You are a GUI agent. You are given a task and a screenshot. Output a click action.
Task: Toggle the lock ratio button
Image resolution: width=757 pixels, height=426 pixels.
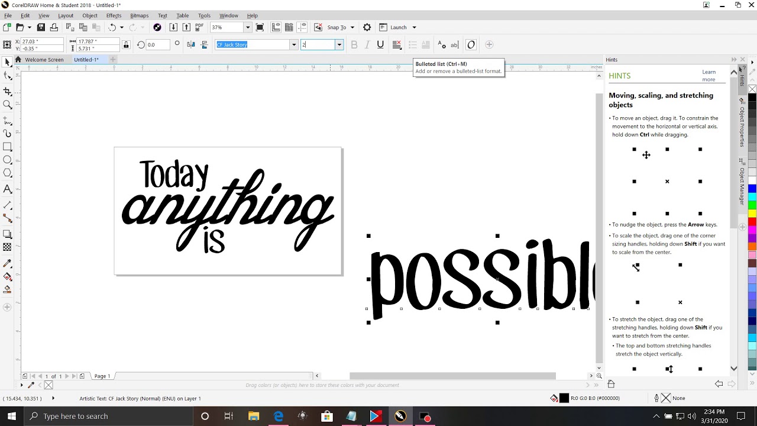(126, 44)
